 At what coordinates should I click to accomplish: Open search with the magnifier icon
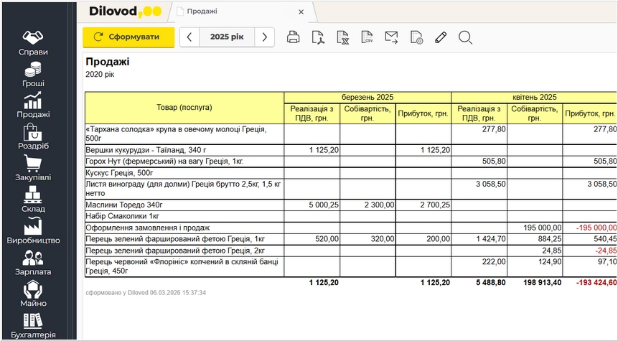click(465, 37)
